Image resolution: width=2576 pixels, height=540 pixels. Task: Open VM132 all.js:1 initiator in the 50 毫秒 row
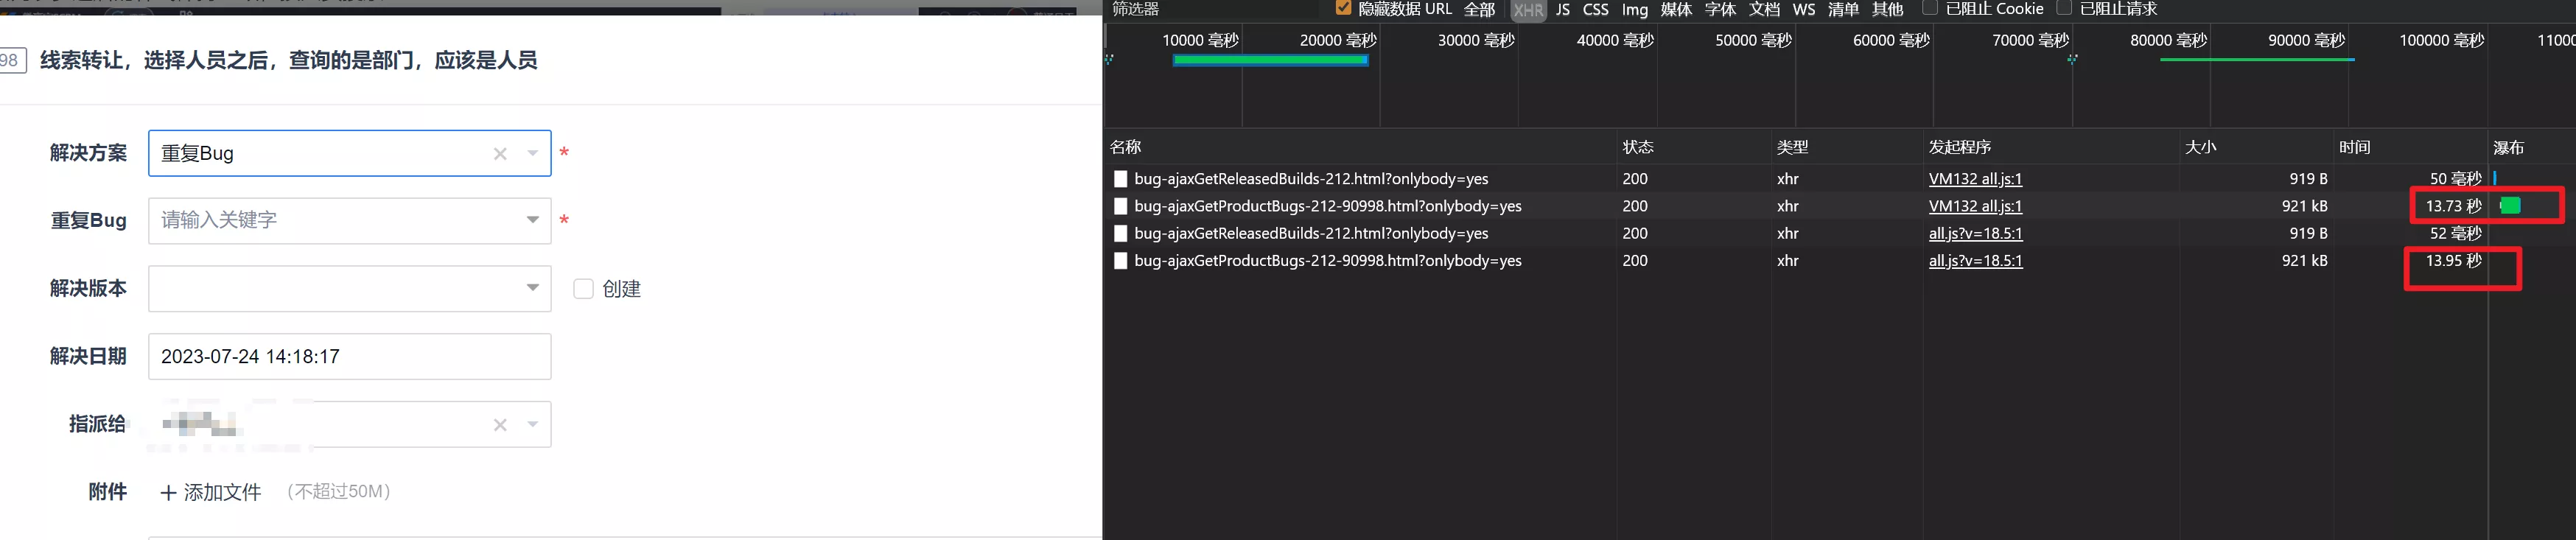point(1975,179)
